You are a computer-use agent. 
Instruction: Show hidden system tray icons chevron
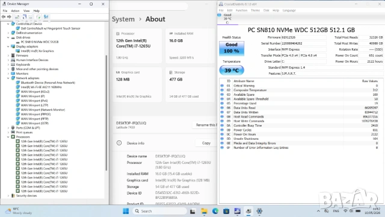(x=318, y=211)
